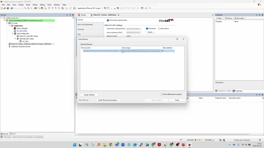This screenshot has height=148, width=264.
Task: Click the Library Manager books icon
Action: [15, 28]
